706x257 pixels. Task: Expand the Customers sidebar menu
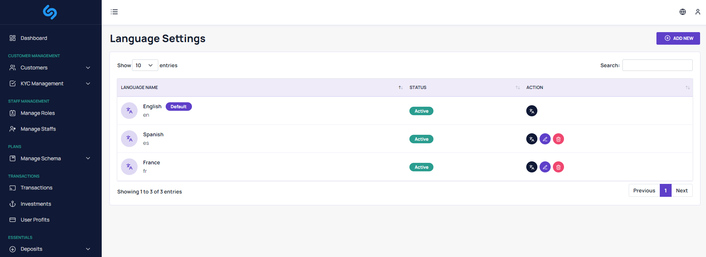(x=50, y=68)
